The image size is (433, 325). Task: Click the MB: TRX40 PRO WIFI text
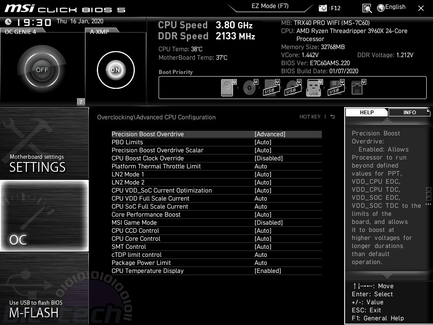click(x=325, y=23)
